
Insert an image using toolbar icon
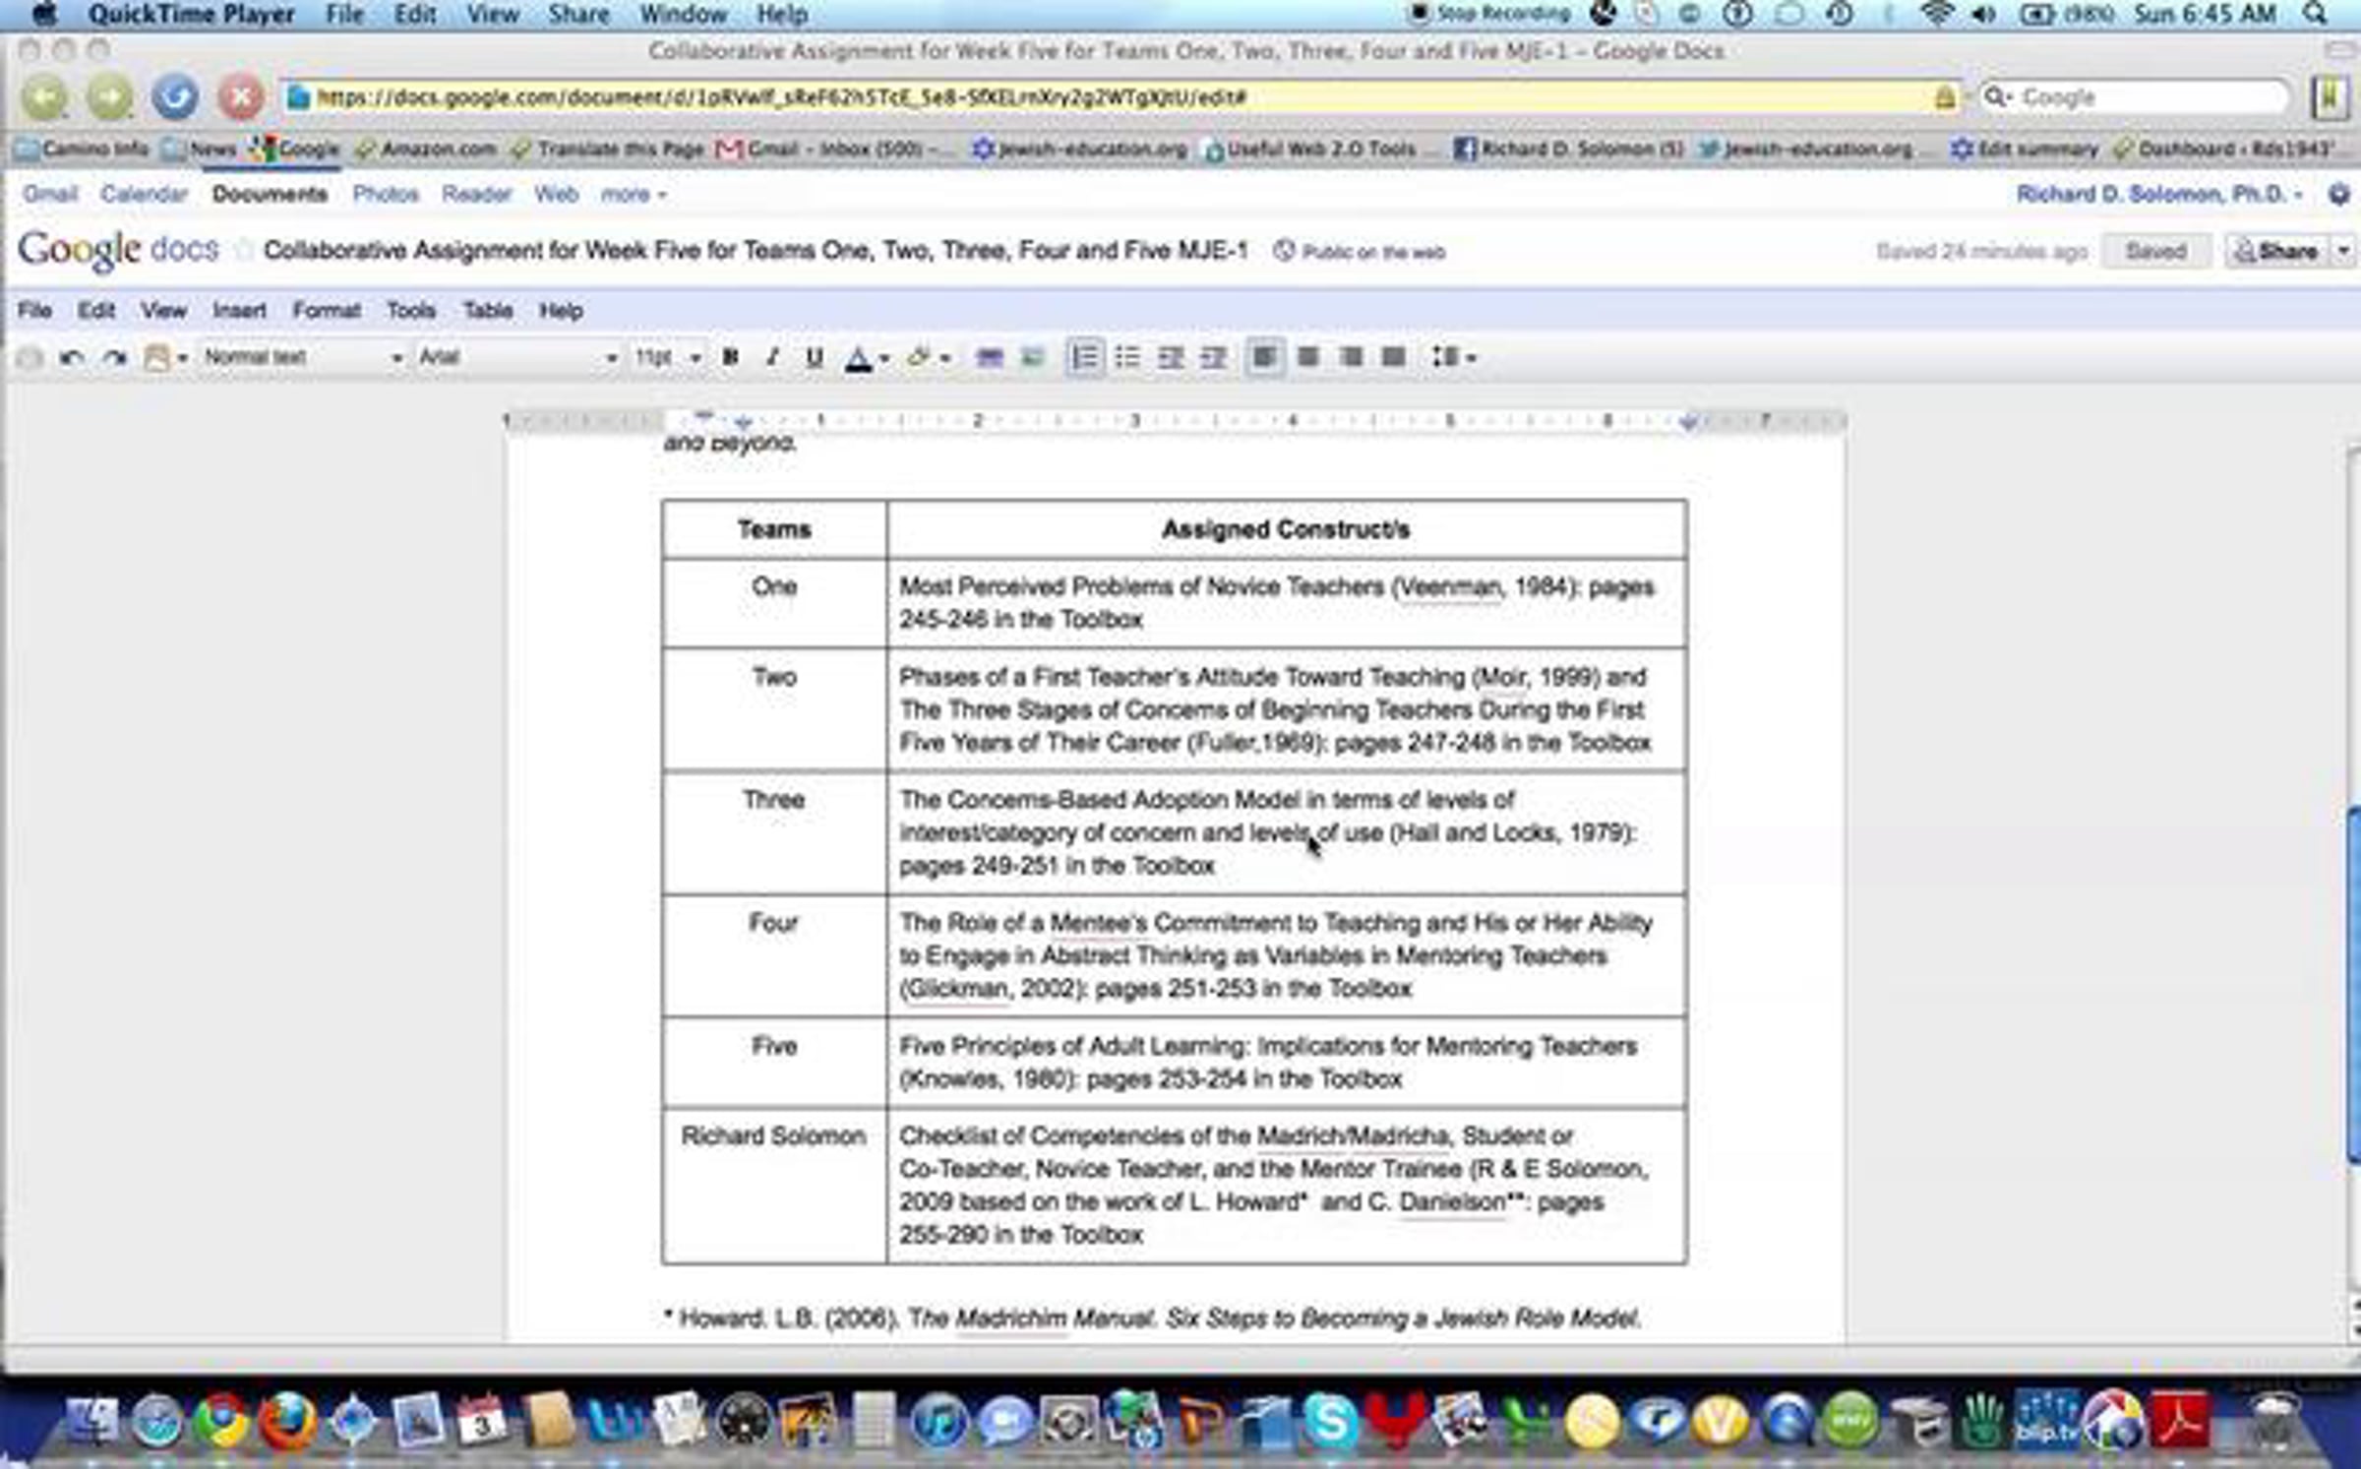coord(1032,357)
